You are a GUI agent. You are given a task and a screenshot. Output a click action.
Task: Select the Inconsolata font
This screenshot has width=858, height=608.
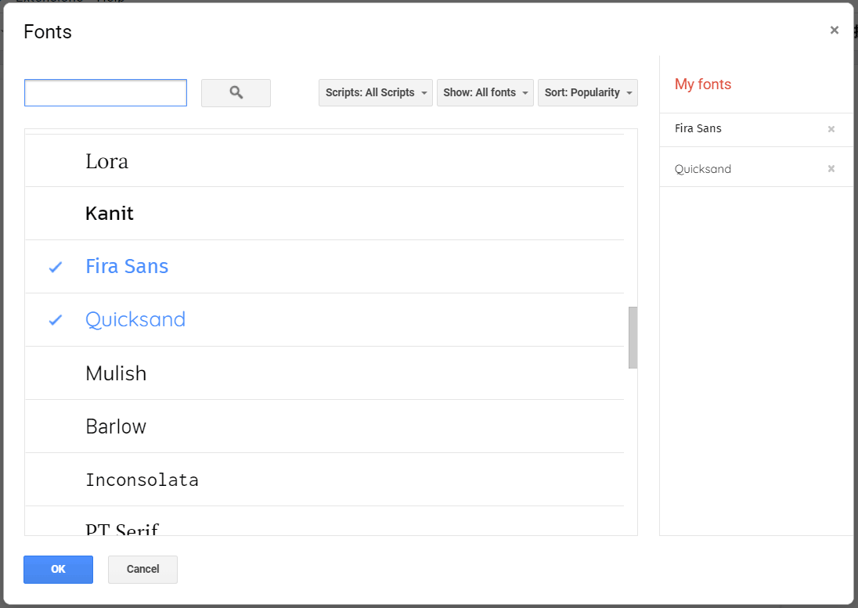(142, 480)
